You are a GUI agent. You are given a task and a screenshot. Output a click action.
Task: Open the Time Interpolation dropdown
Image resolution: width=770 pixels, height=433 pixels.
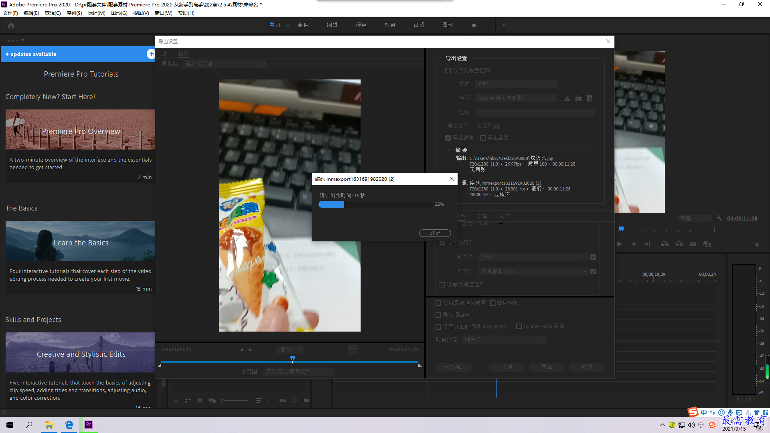click(x=504, y=340)
